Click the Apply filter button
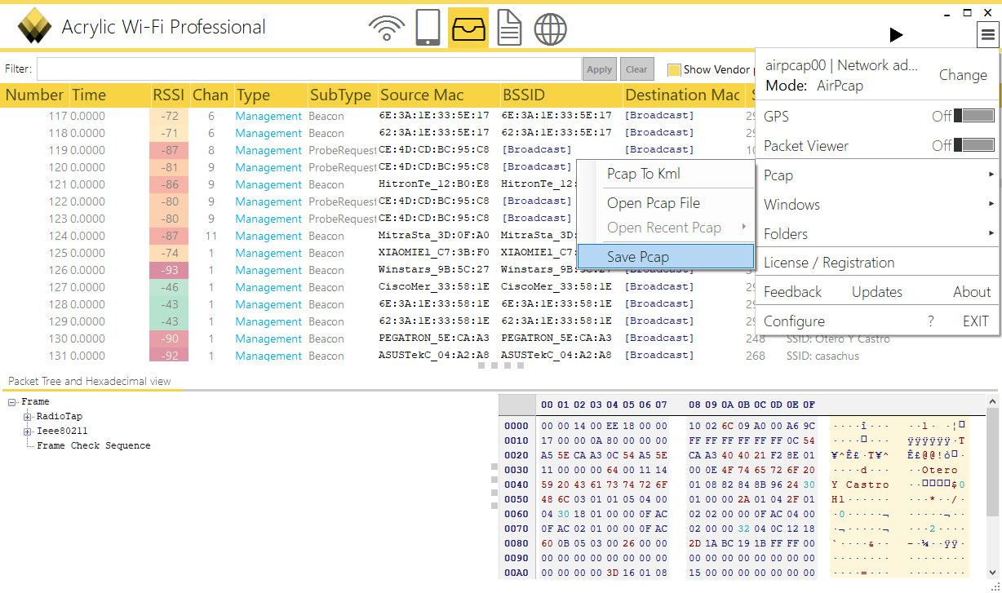1002x593 pixels. click(x=600, y=69)
